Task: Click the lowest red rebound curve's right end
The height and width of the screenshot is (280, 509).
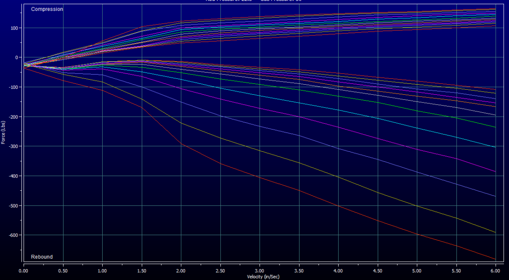Action: pos(494,259)
